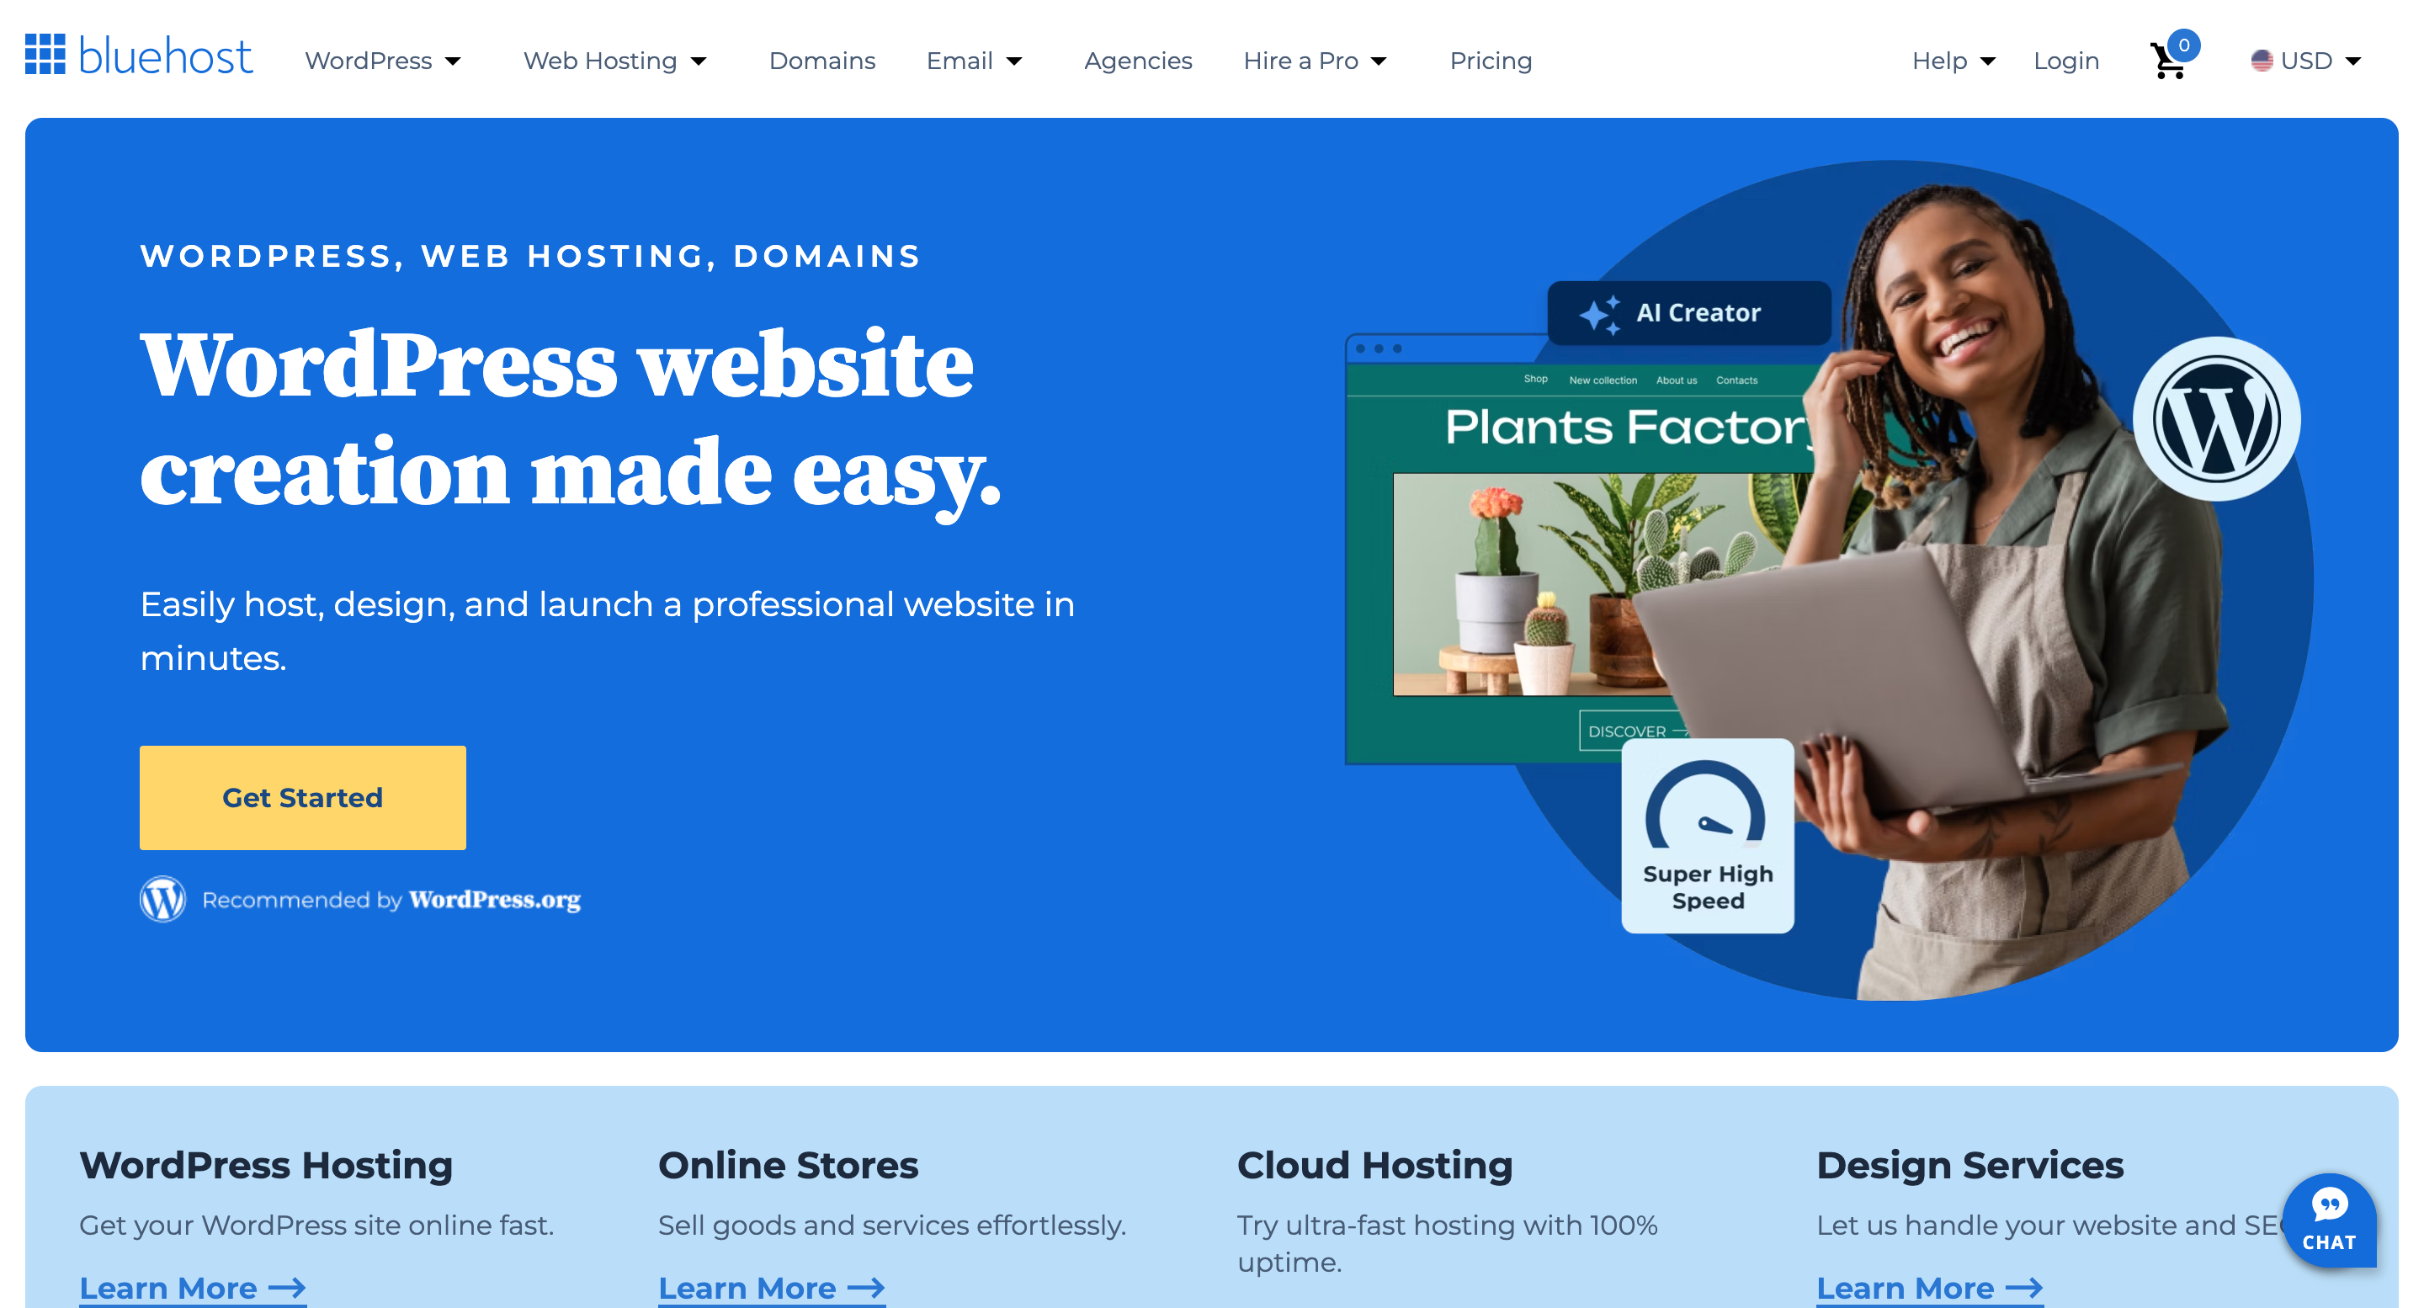Expand the Help menu
2424x1308 pixels.
1953,61
